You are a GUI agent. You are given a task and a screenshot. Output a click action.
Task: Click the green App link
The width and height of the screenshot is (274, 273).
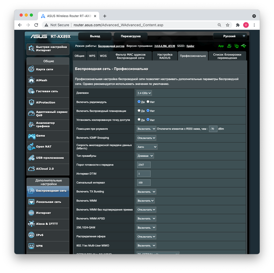tap(221, 46)
